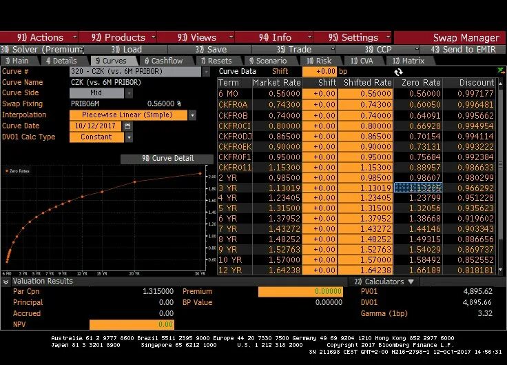Switch to the Risk tab

[319, 61]
